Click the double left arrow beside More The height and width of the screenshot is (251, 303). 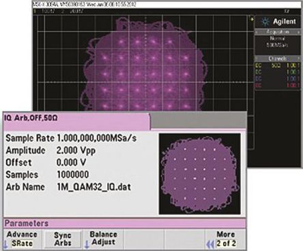click(x=210, y=244)
